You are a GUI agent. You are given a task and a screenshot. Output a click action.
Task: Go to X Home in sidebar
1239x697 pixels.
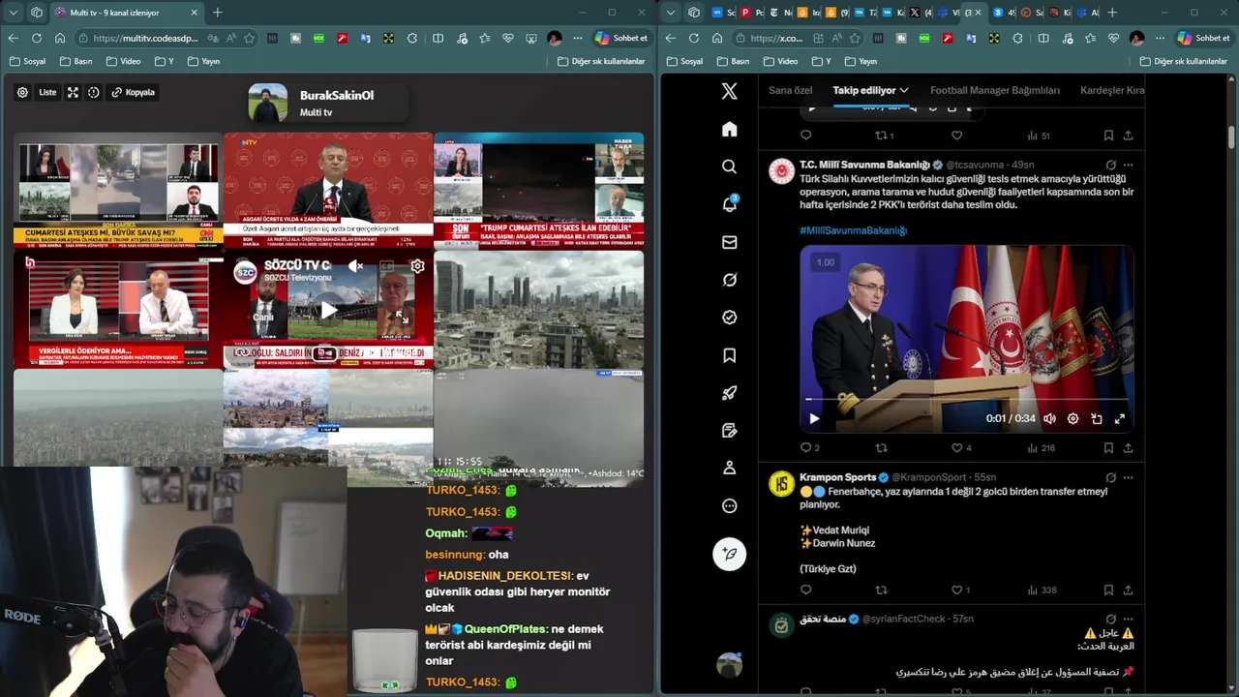[730, 129]
